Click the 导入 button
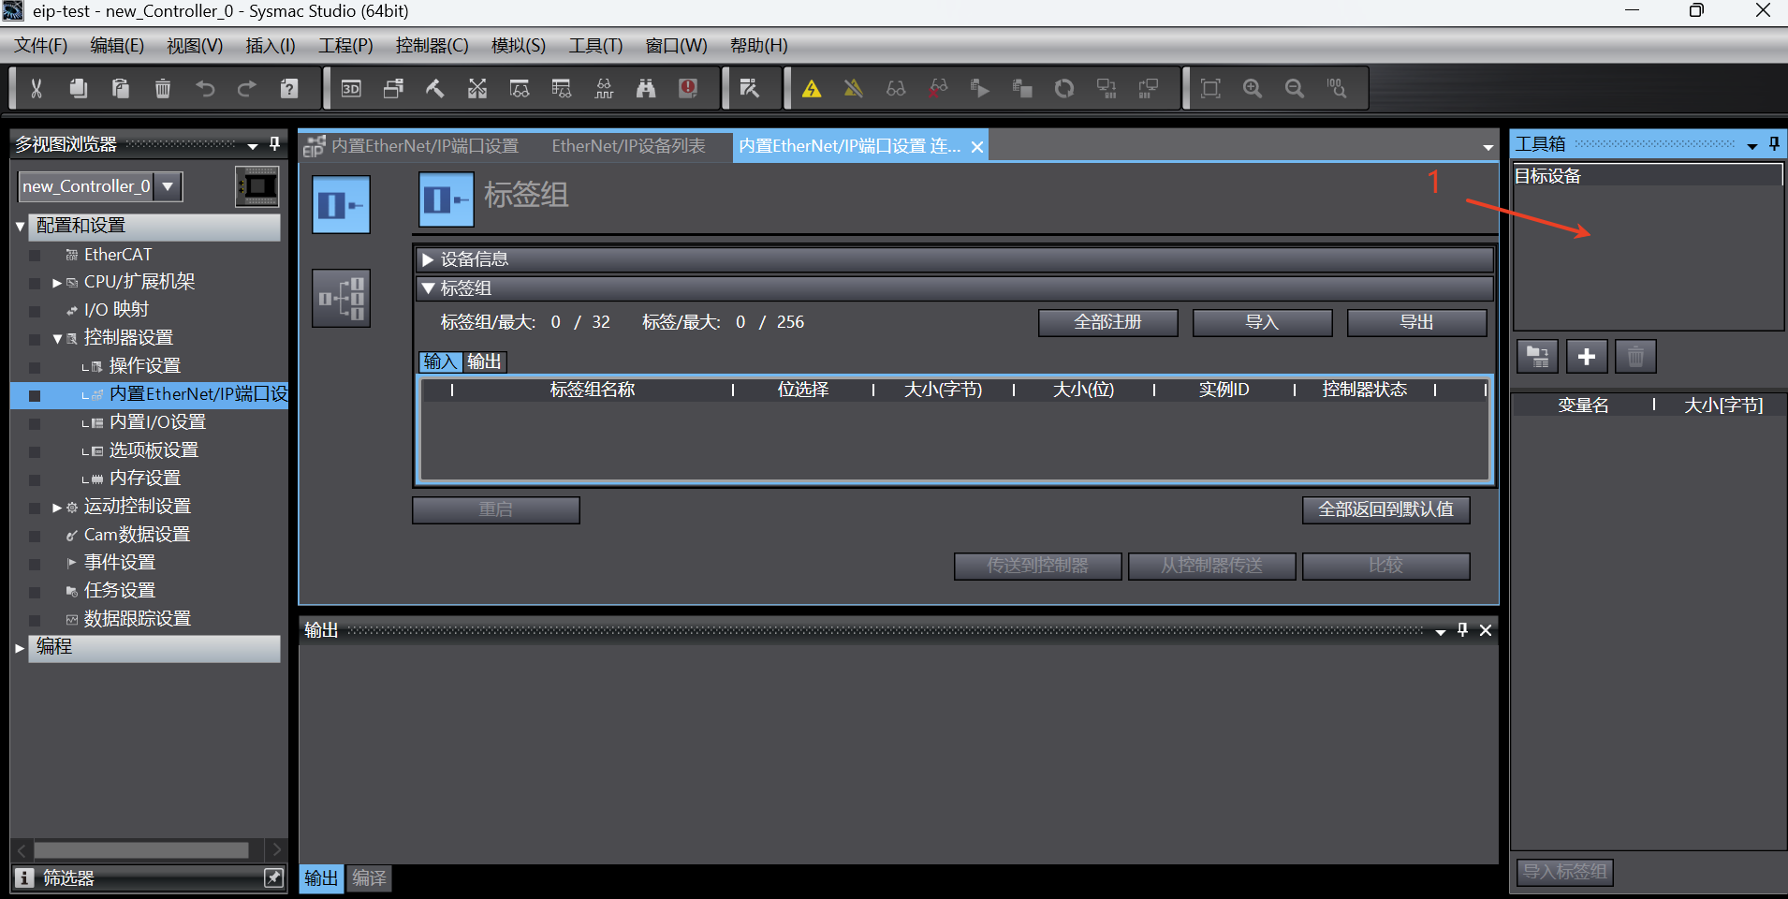The image size is (1788, 899). [1262, 322]
